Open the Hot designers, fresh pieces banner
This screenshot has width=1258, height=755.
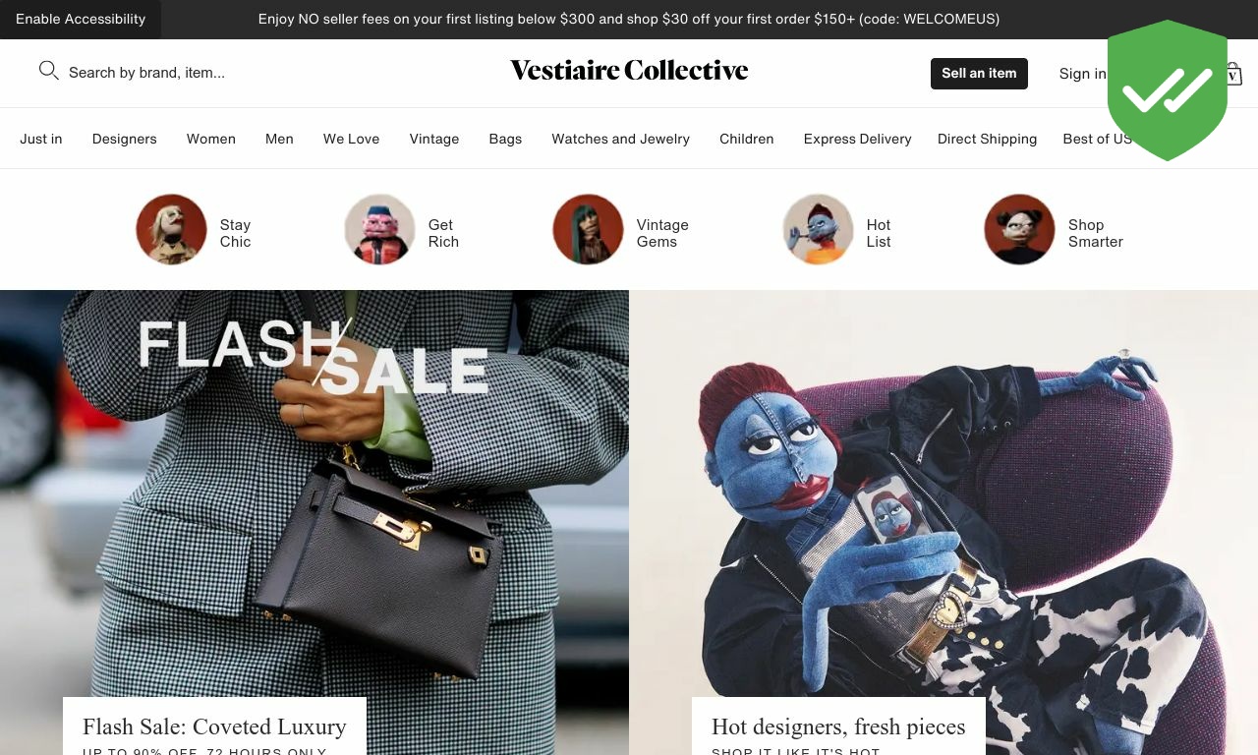tap(943, 522)
